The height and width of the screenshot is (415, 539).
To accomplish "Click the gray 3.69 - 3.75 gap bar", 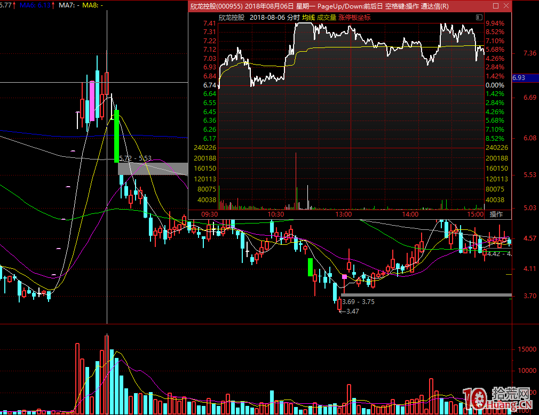I will 426,294.
